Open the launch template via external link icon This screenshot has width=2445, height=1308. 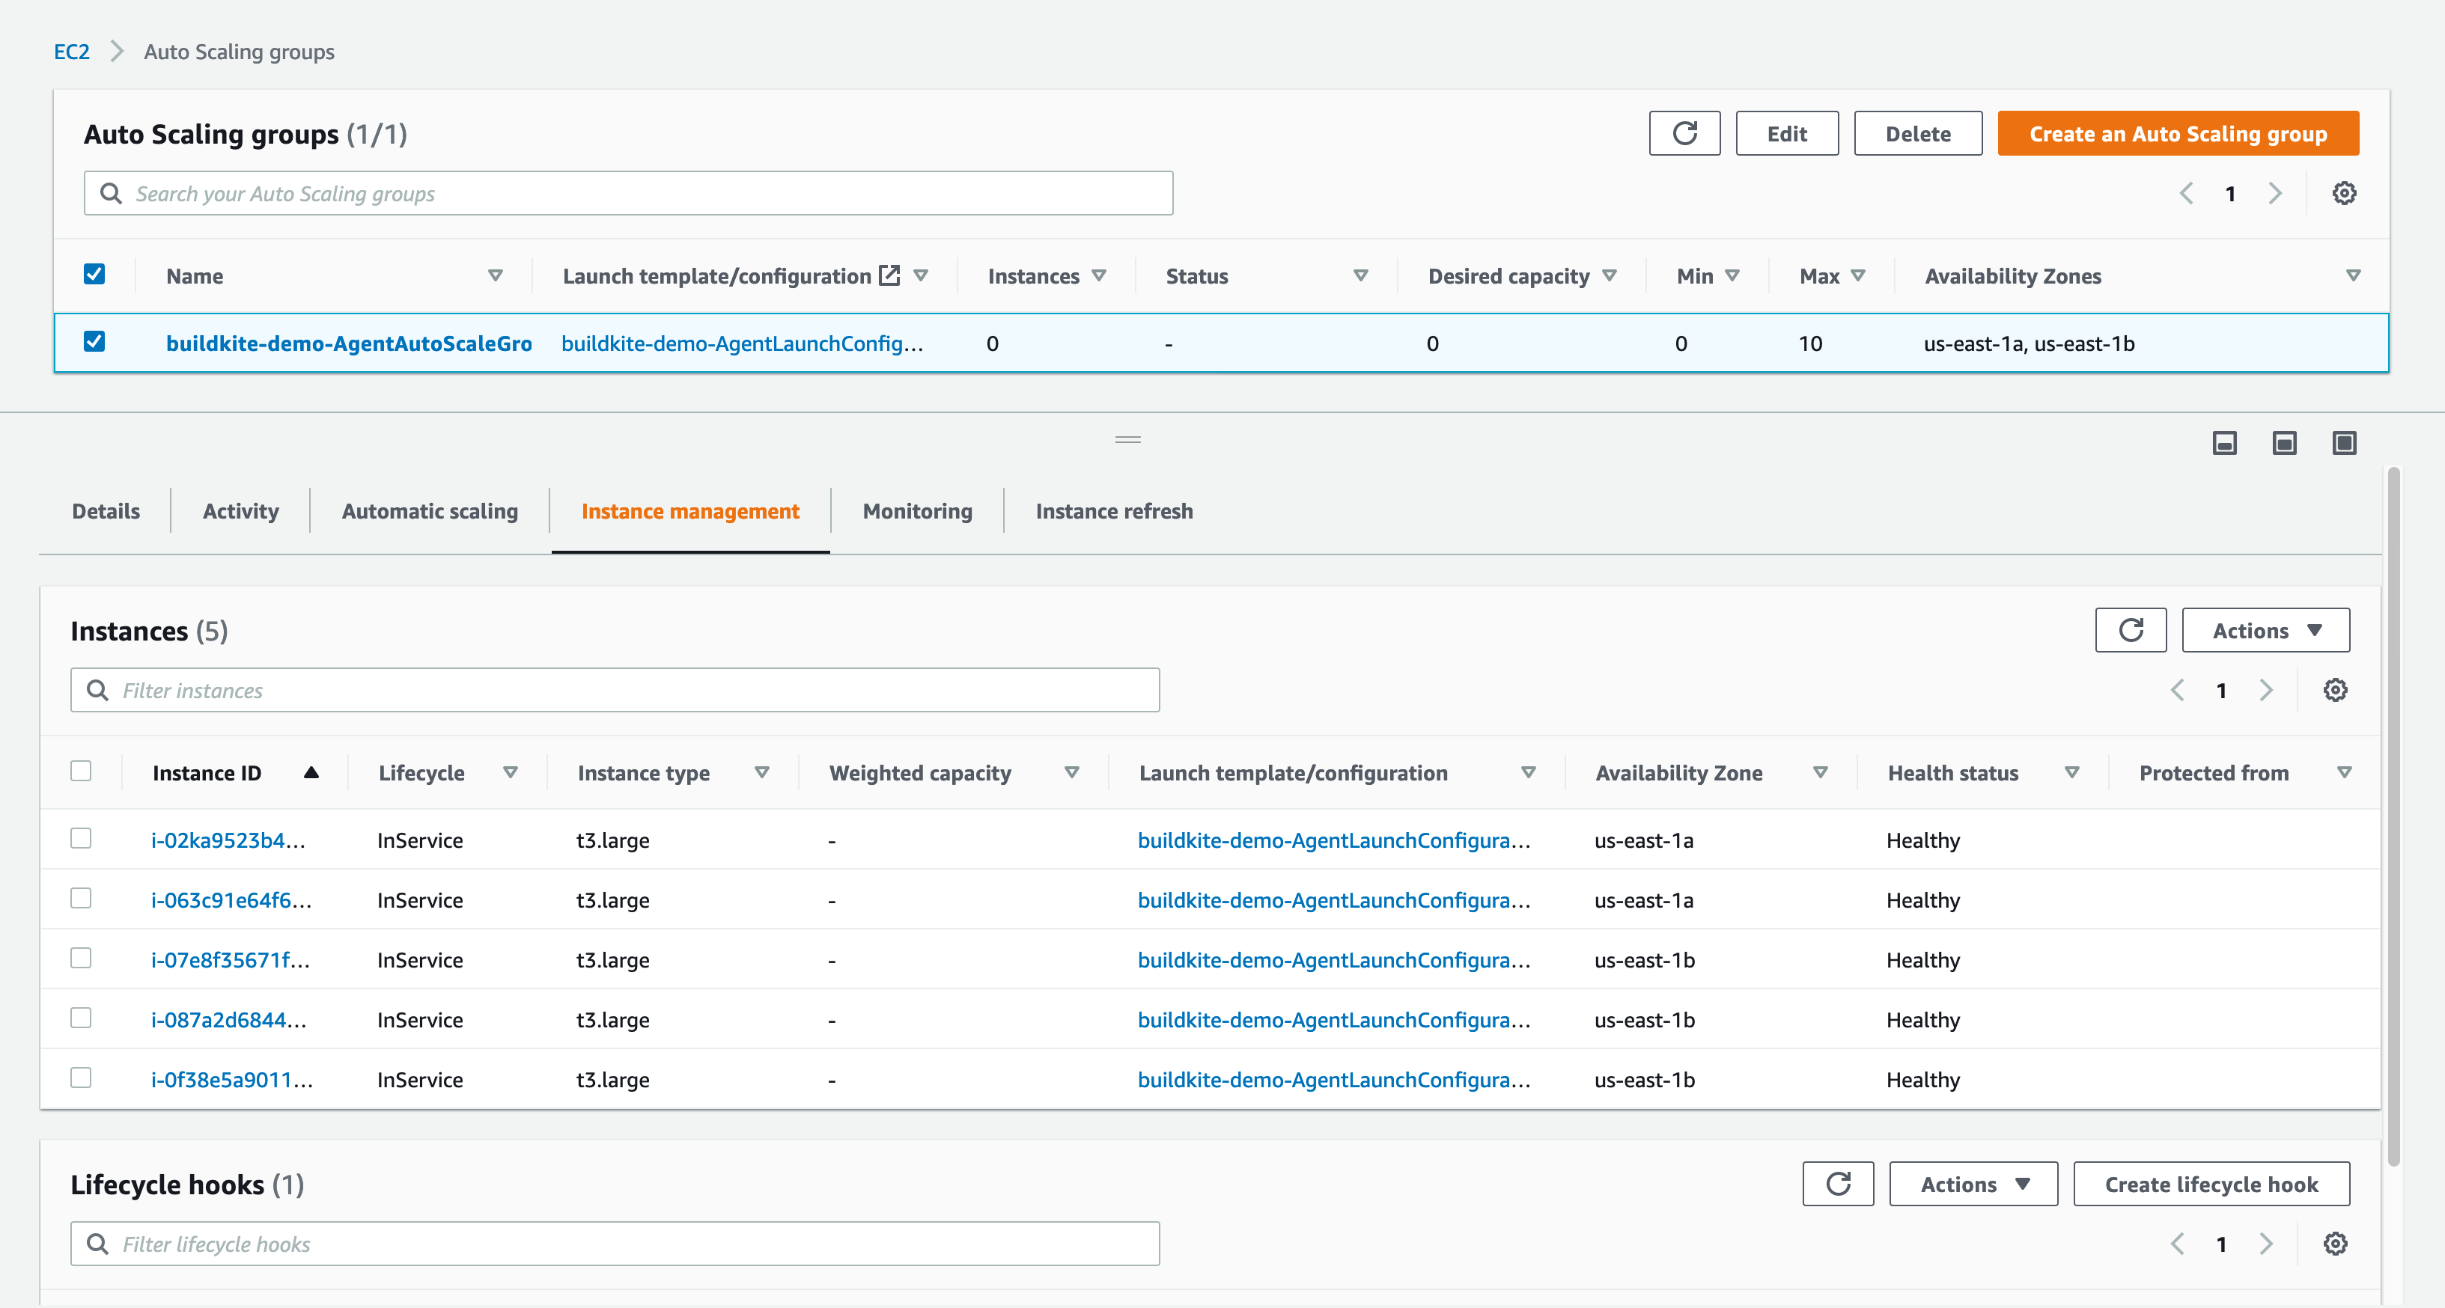(x=889, y=275)
